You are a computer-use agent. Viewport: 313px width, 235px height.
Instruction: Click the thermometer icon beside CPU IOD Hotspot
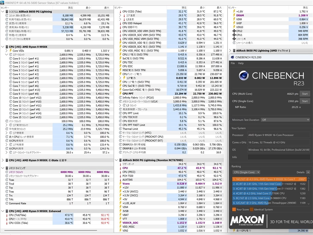[x=120, y=23]
